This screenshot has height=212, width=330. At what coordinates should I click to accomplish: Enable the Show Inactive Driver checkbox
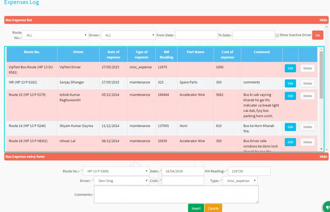(x=277, y=35)
